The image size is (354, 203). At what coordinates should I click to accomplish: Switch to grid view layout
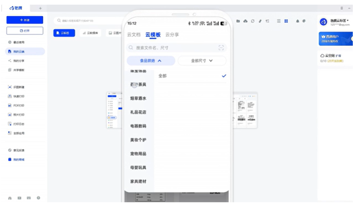point(286,21)
